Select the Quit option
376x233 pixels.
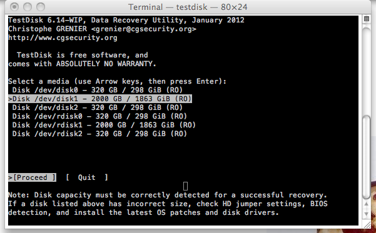tap(87, 177)
